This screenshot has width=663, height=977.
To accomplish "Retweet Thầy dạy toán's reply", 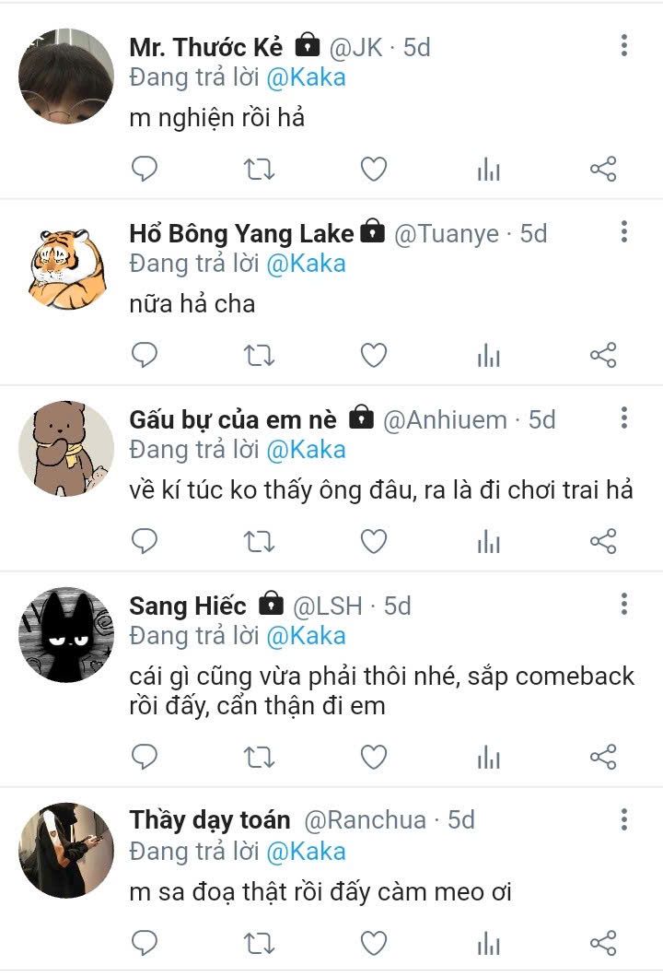I will click(259, 942).
